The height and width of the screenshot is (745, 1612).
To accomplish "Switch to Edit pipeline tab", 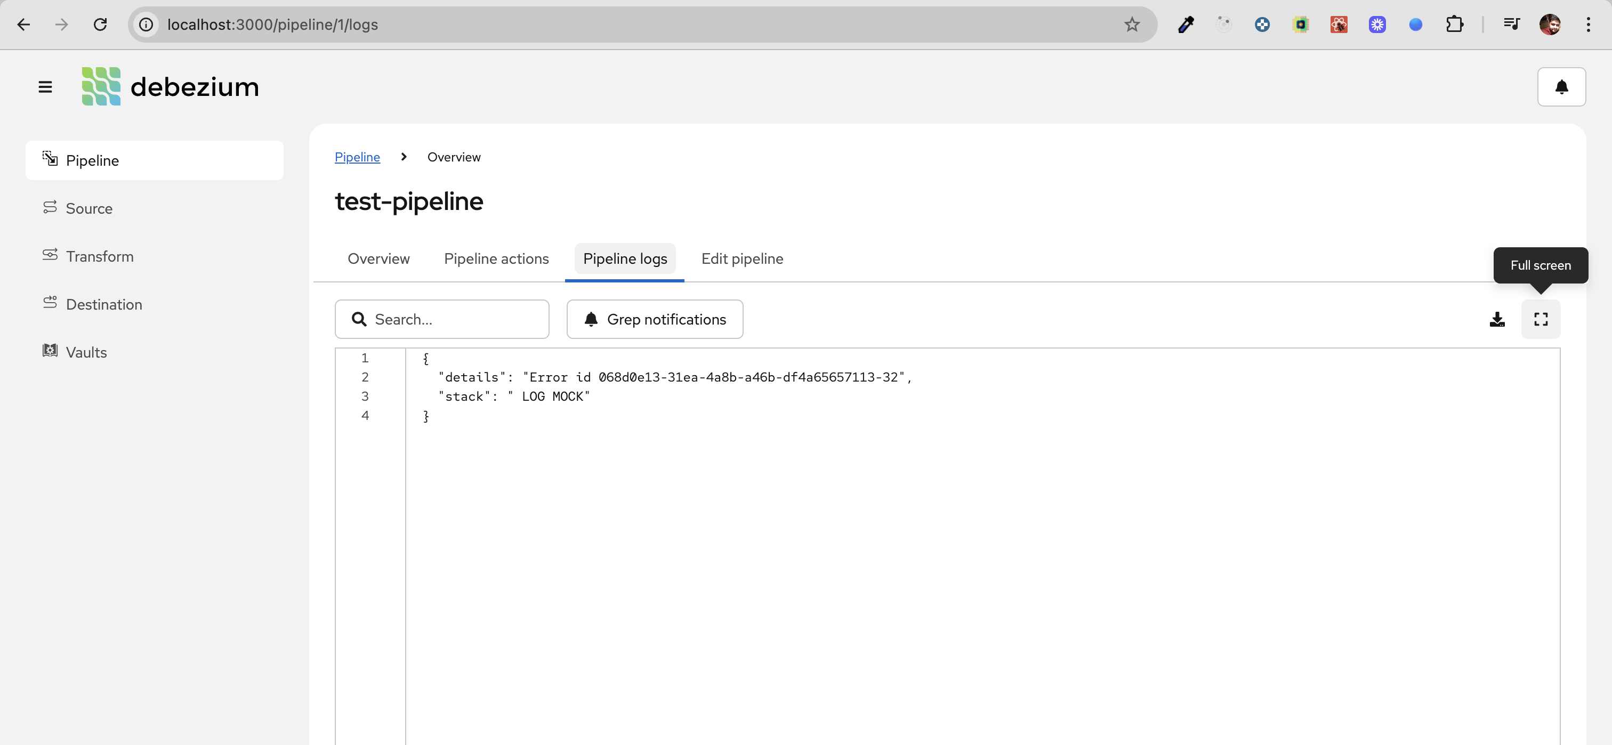I will tap(741, 259).
